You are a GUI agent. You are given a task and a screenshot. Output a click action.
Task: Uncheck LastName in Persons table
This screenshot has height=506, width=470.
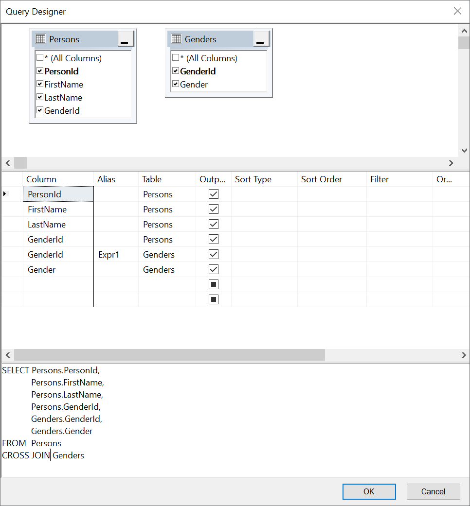point(40,97)
